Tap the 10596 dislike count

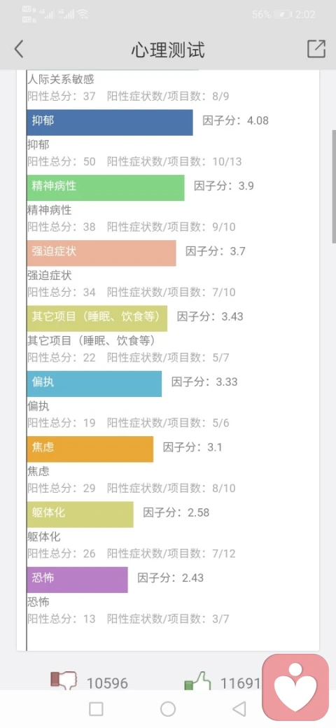tap(107, 683)
